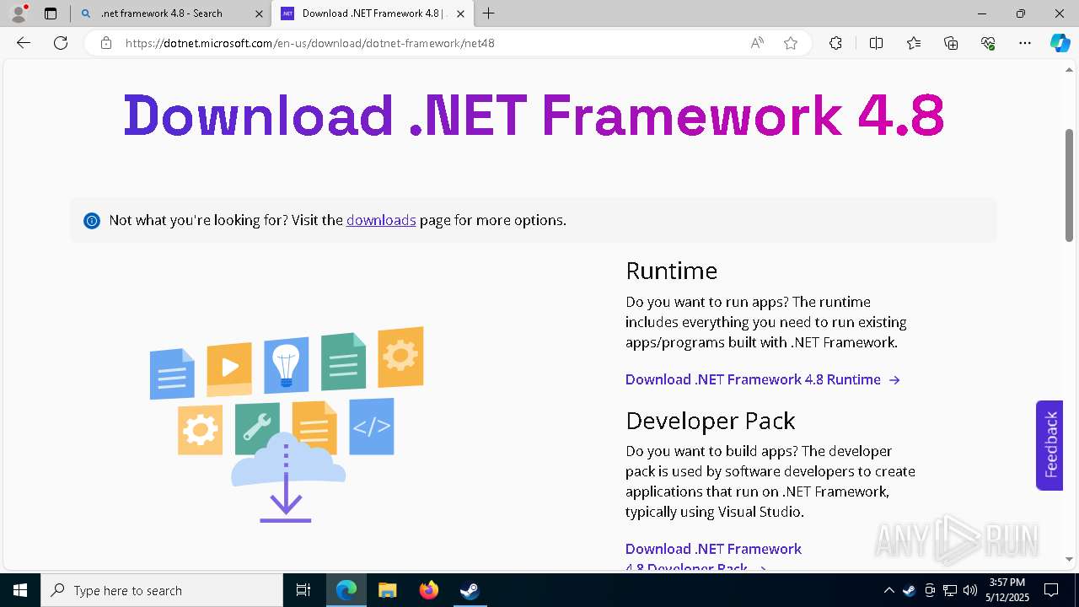The image size is (1079, 607).
Task: Click the Steam system tray icon
Action: coord(910,590)
